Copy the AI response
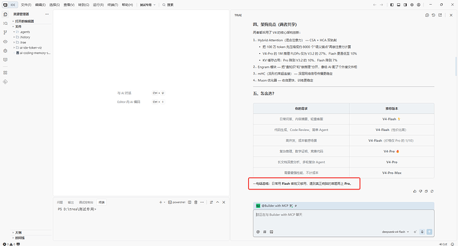The width and height of the screenshot is (458, 246). 426,191
